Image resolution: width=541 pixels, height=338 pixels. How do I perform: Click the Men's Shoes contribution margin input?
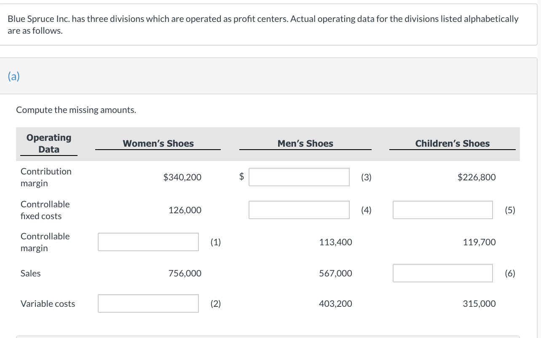pos(299,177)
